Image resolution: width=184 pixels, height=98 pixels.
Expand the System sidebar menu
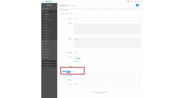49,55
